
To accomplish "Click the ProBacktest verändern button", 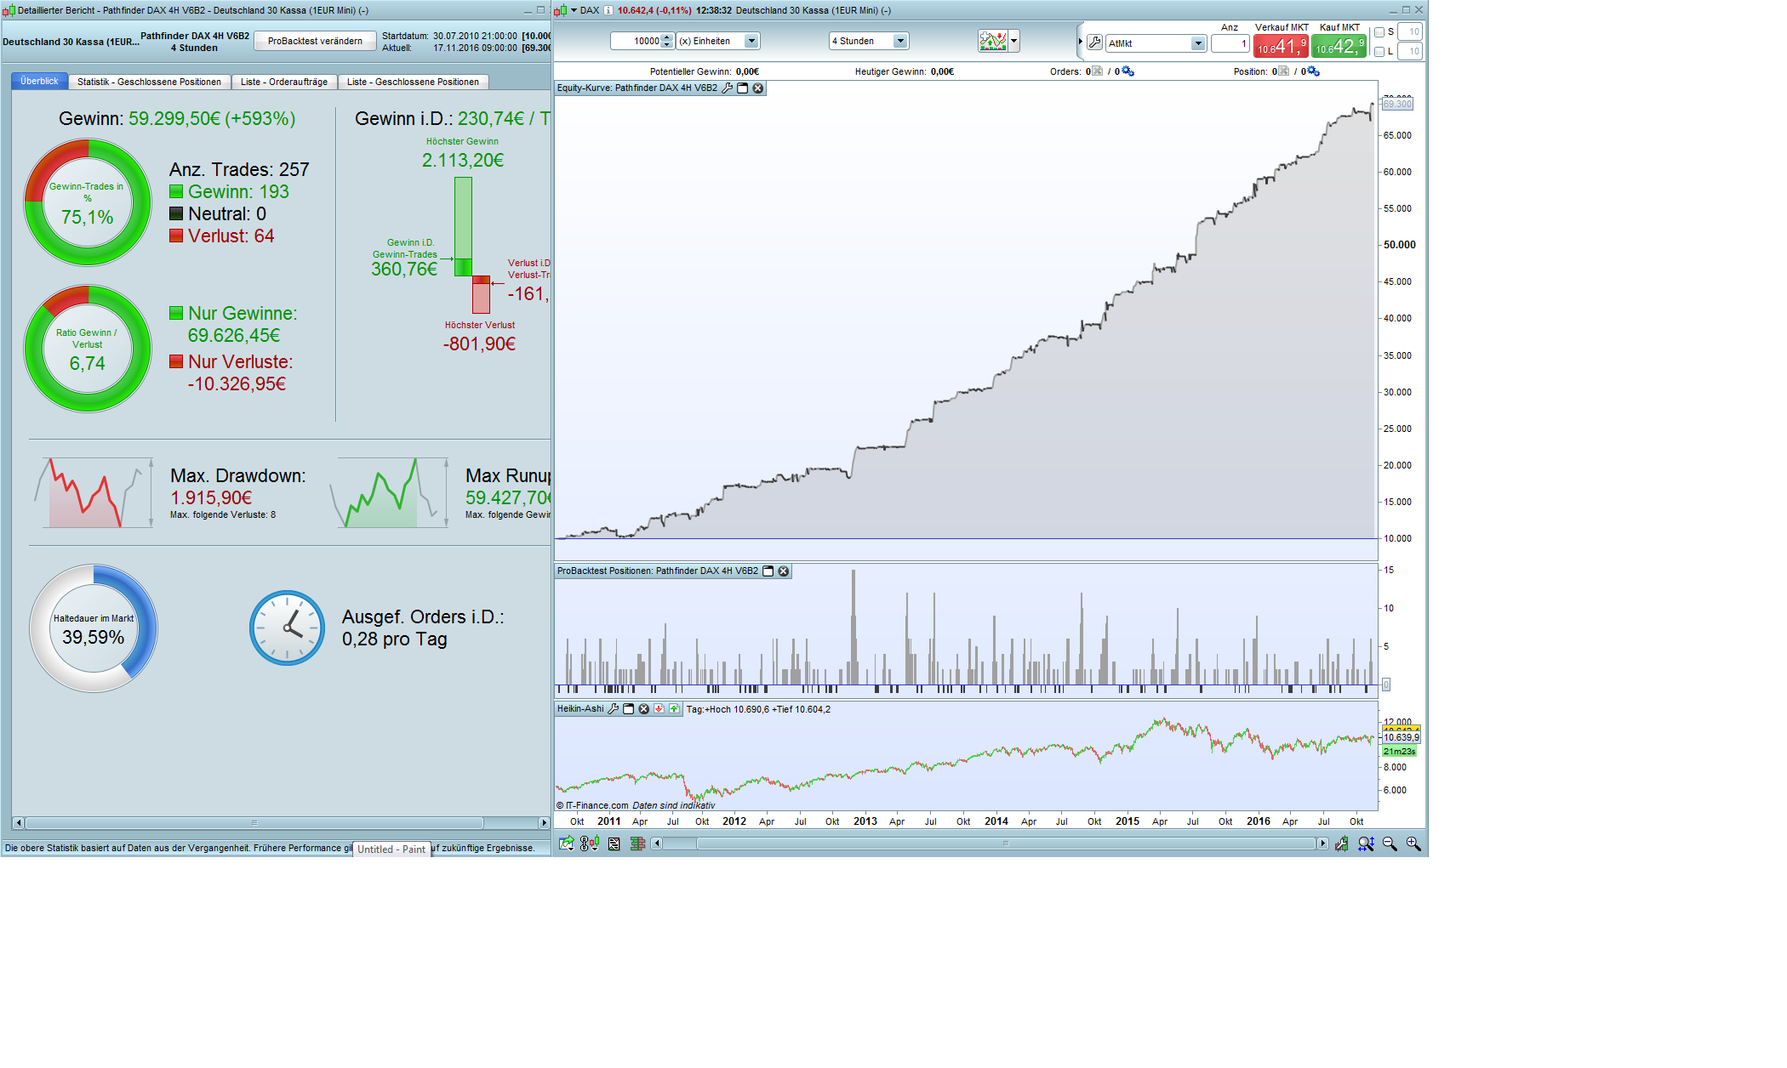I will pyautogui.click(x=315, y=41).
